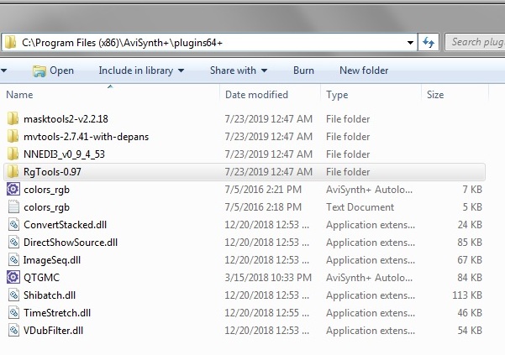Viewport: 505px width, 355px height.
Task: Click the NNEDI3_v0_9_4_53 folder icon
Action: pos(13,154)
